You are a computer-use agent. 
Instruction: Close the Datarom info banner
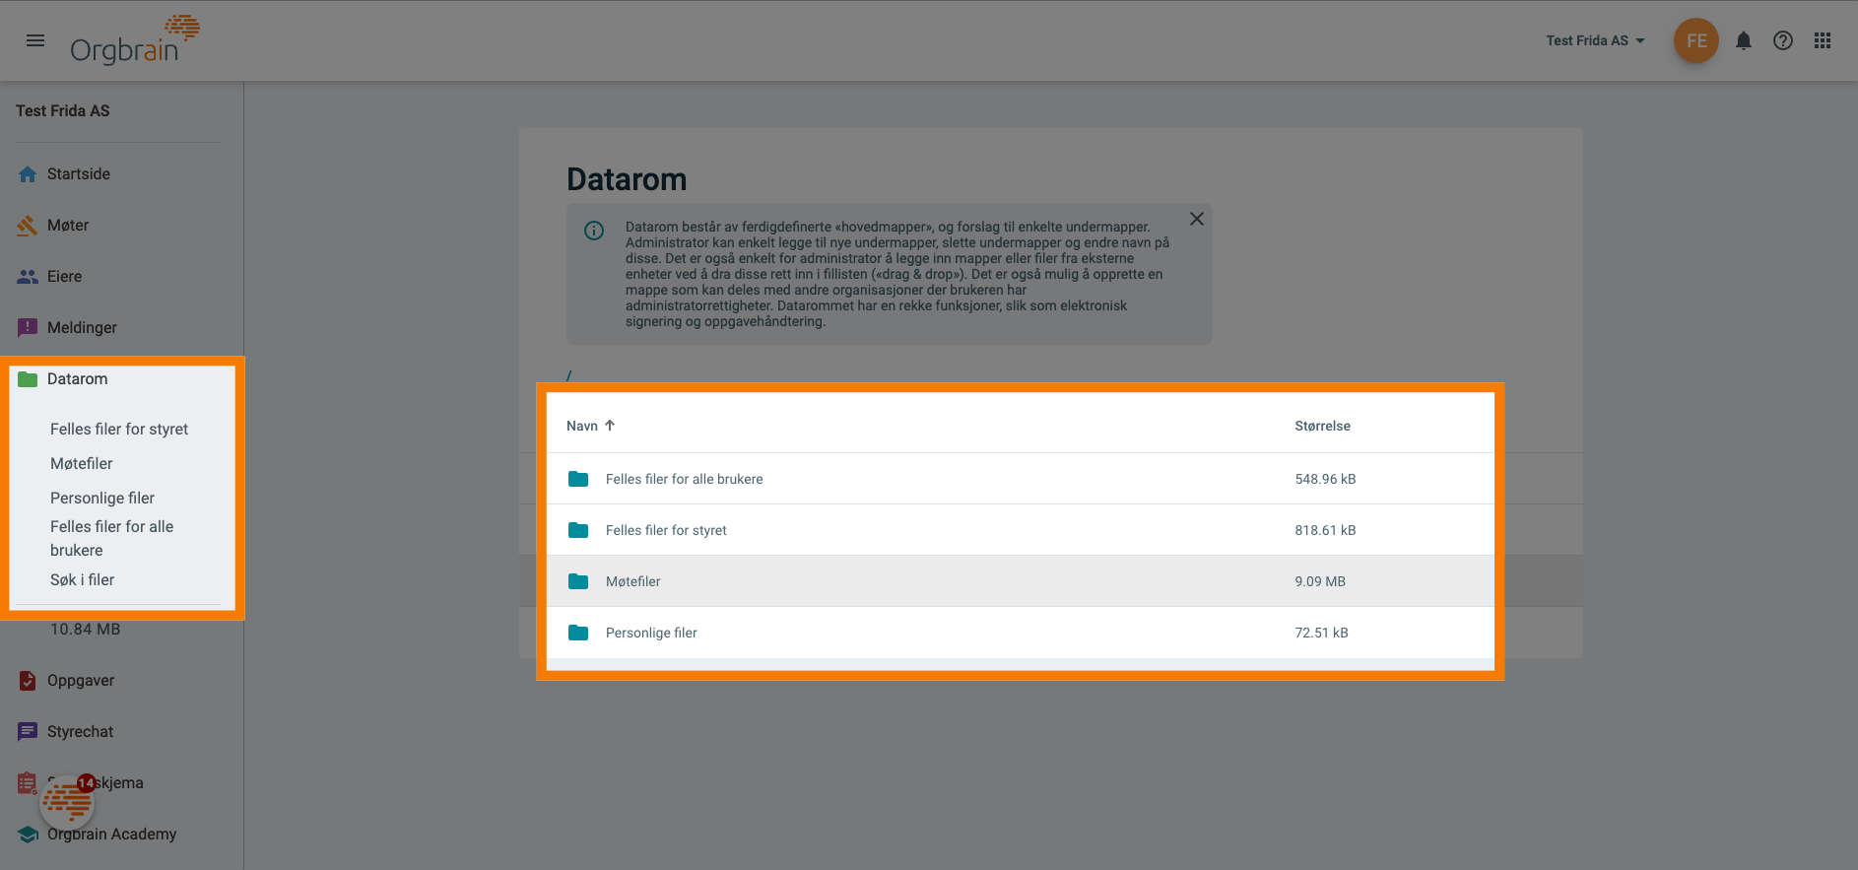point(1196,219)
